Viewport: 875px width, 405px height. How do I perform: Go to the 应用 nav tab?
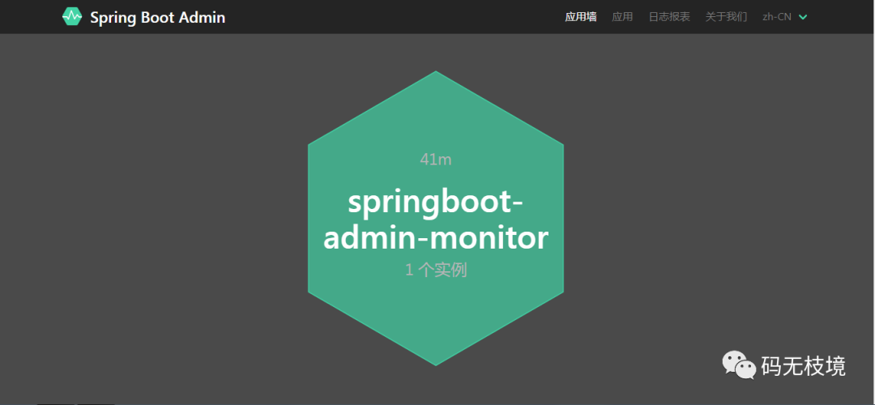(x=622, y=17)
